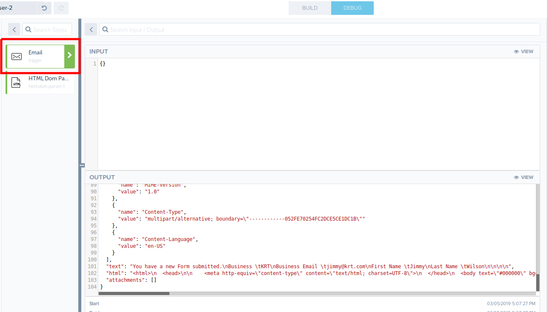Switch to the BUILD tab
The height and width of the screenshot is (312, 547).
(309, 8)
